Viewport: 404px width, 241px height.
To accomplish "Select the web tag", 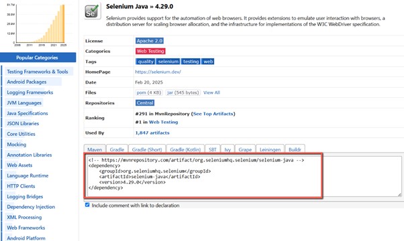I will pyautogui.click(x=208, y=62).
